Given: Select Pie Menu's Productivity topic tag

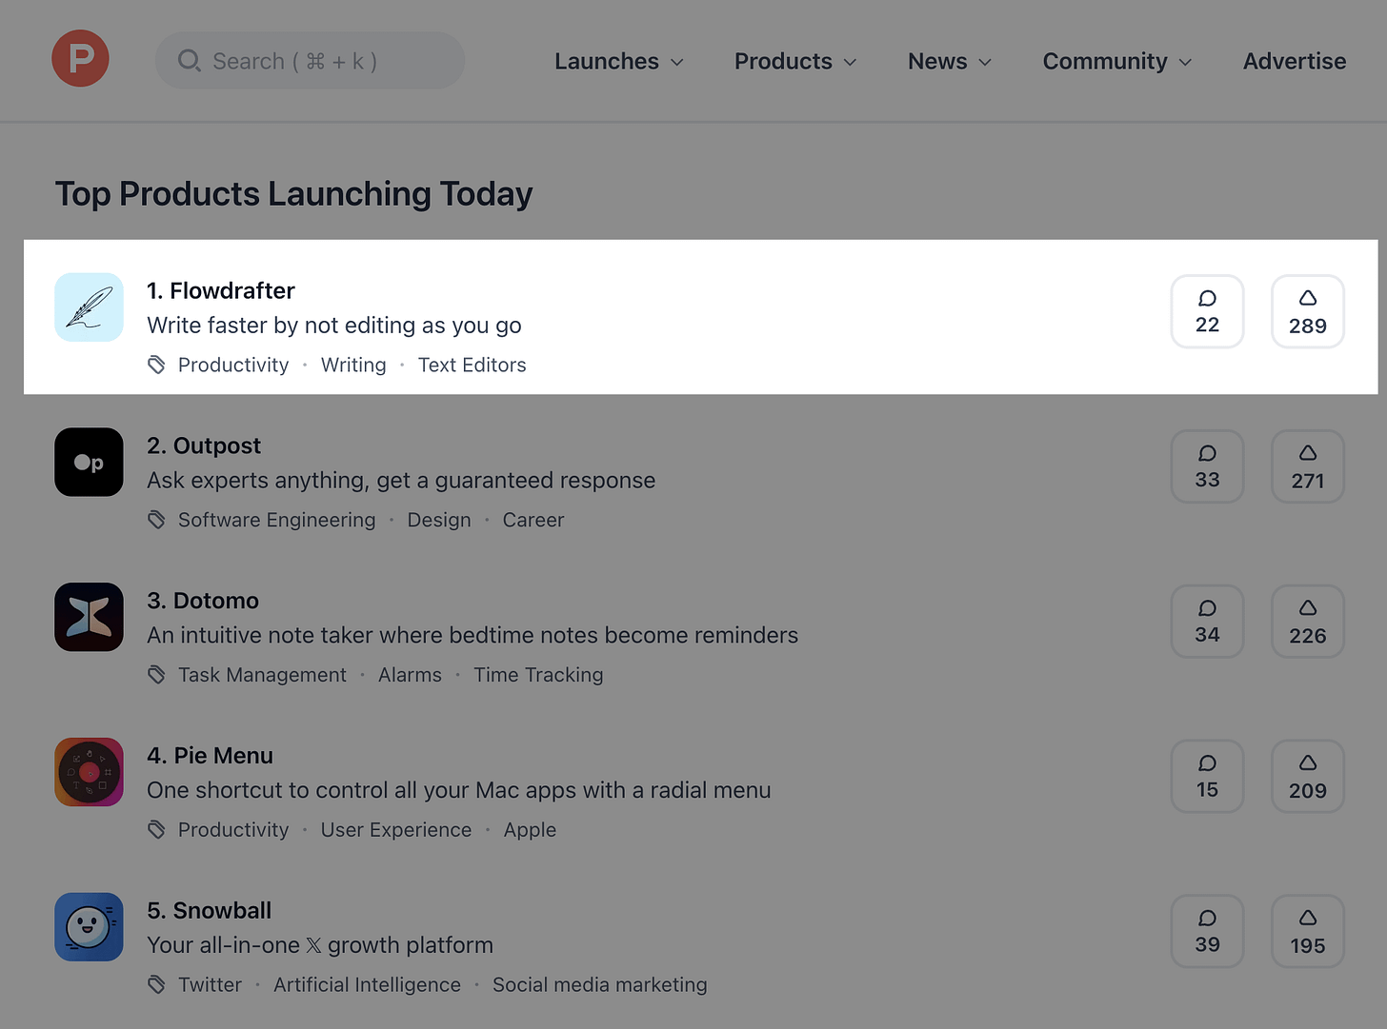Looking at the screenshot, I should click(233, 830).
